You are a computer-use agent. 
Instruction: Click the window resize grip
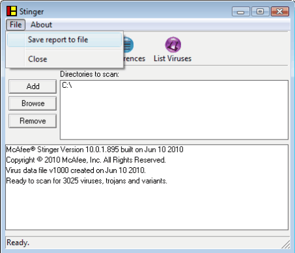[x=286, y=244]
